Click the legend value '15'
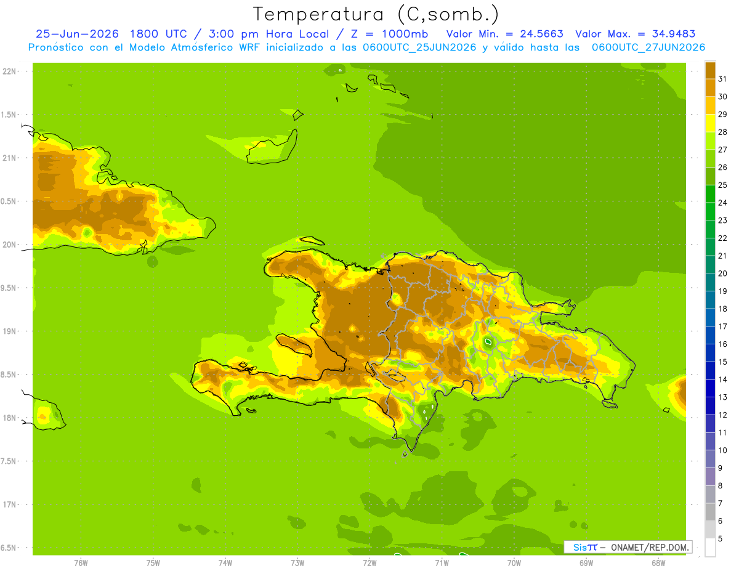The width and height of the screenshot is (739, 571). click(722, 362)
